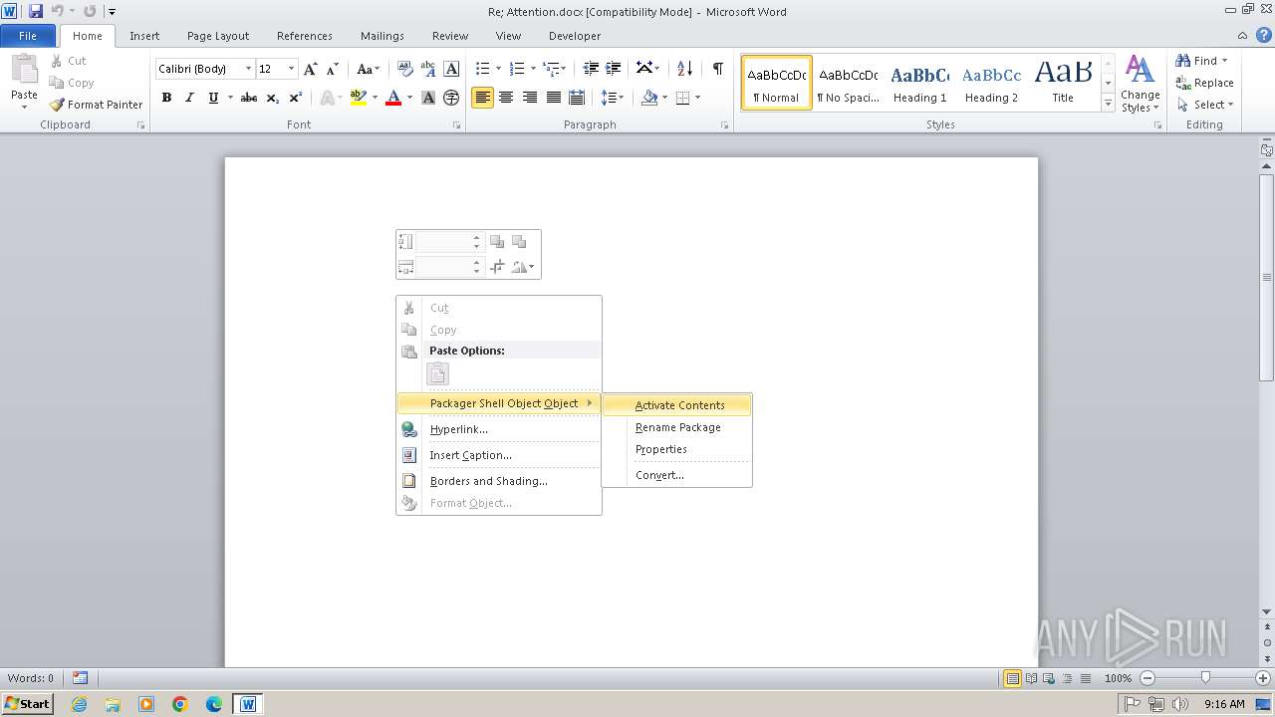This screenshot has width=1275, height=717.
Task: Click Borders and Shading... menu entry
Action: (499, 481)
